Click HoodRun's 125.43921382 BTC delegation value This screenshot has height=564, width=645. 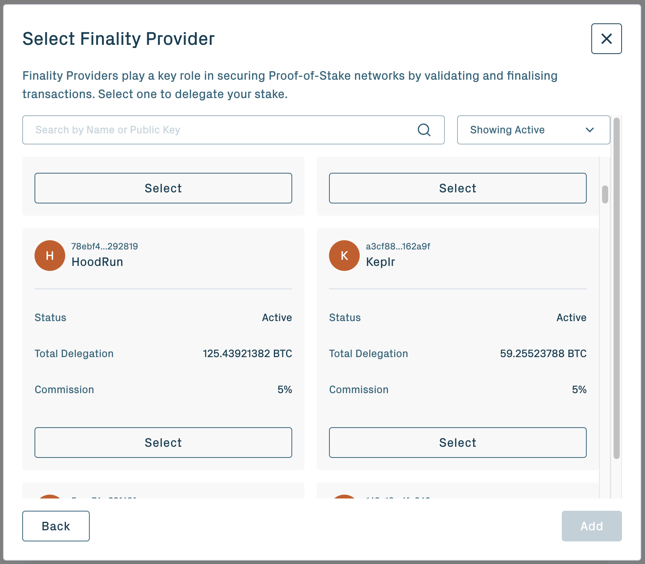[247, 354]
